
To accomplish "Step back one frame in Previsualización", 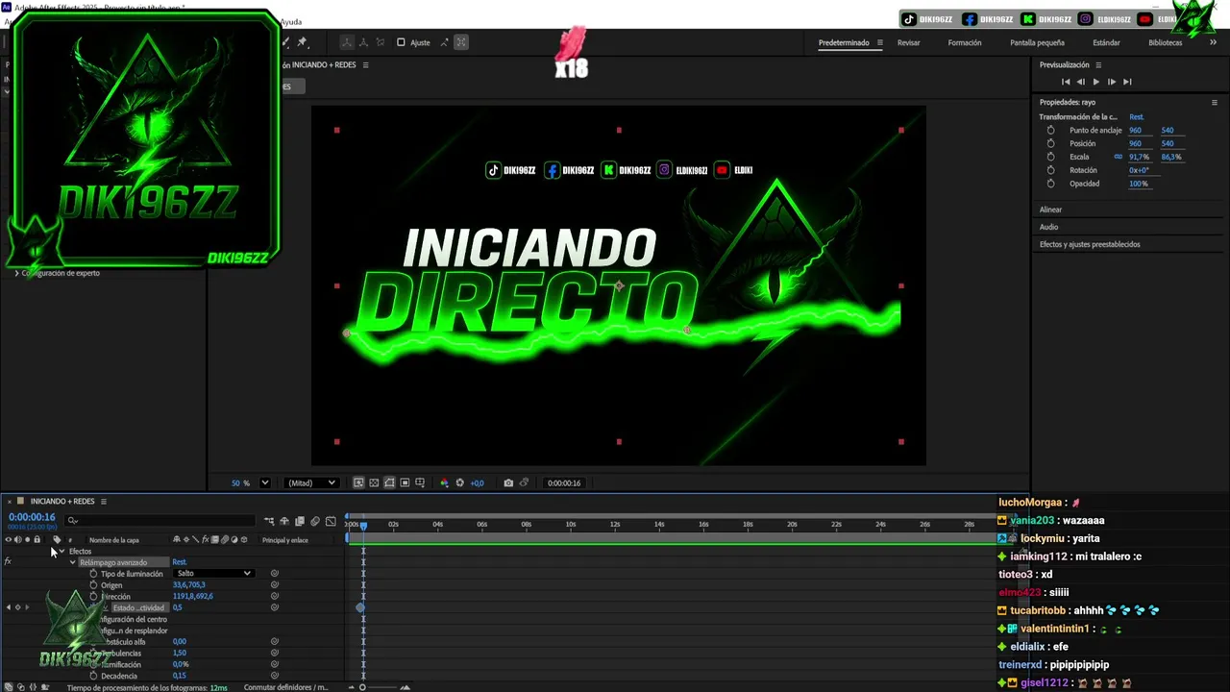I will click(x=1081, y=82).
